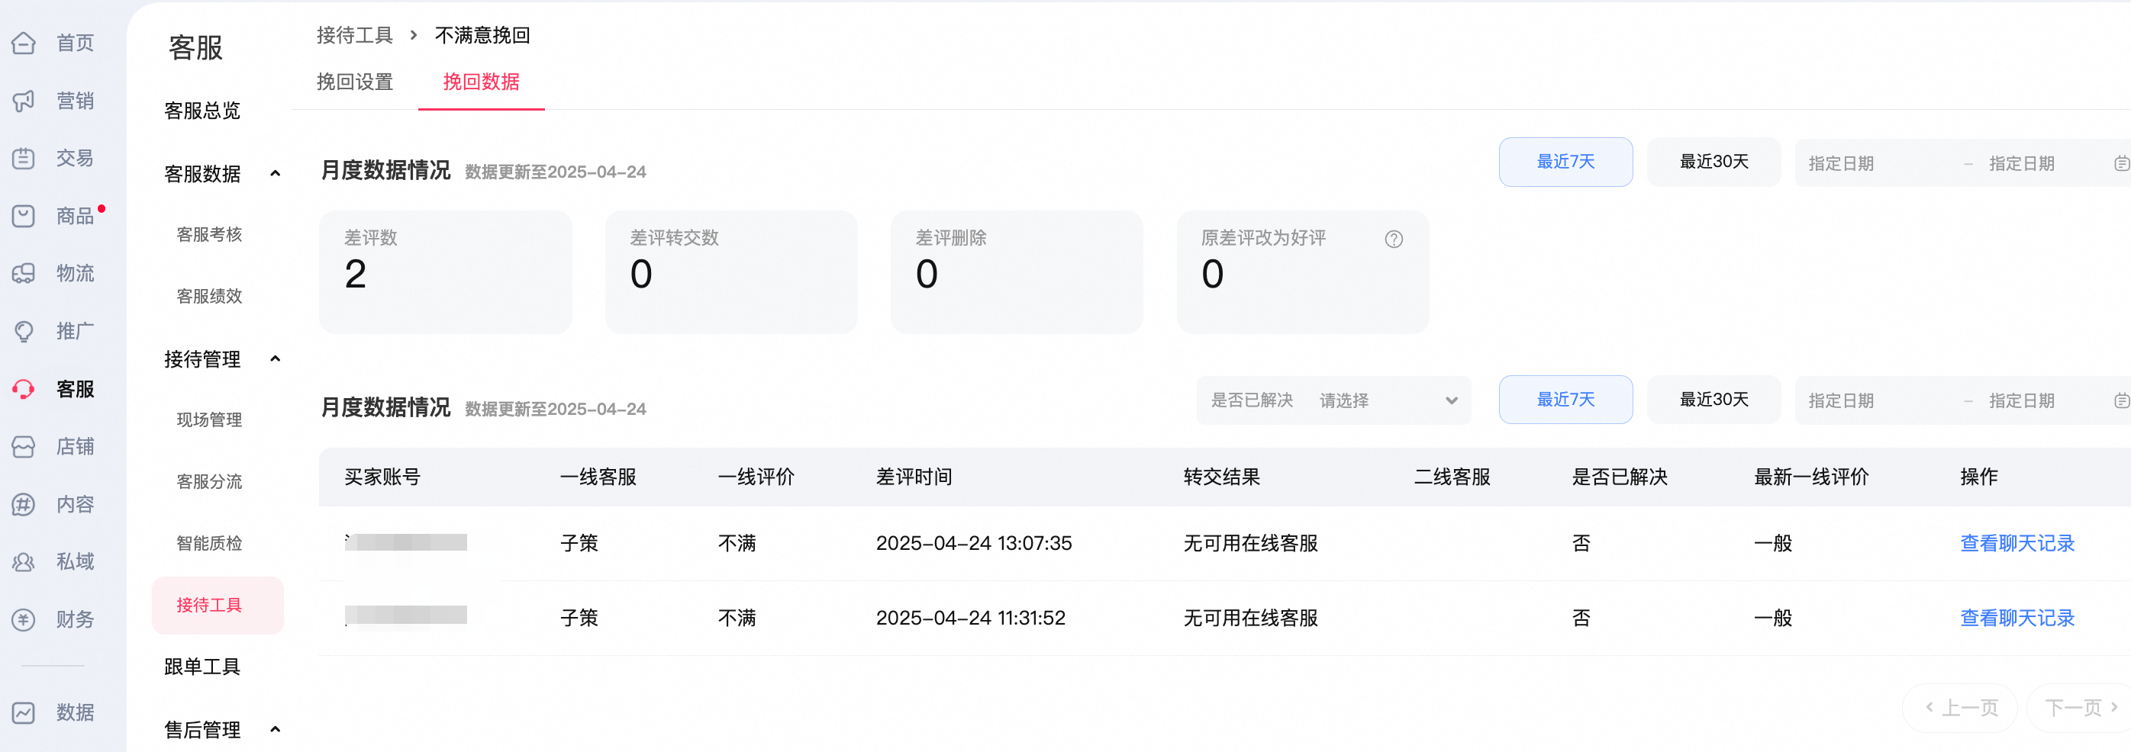
Task: Open the 推广 lightbulb icon
Action: tap(24, 331)
